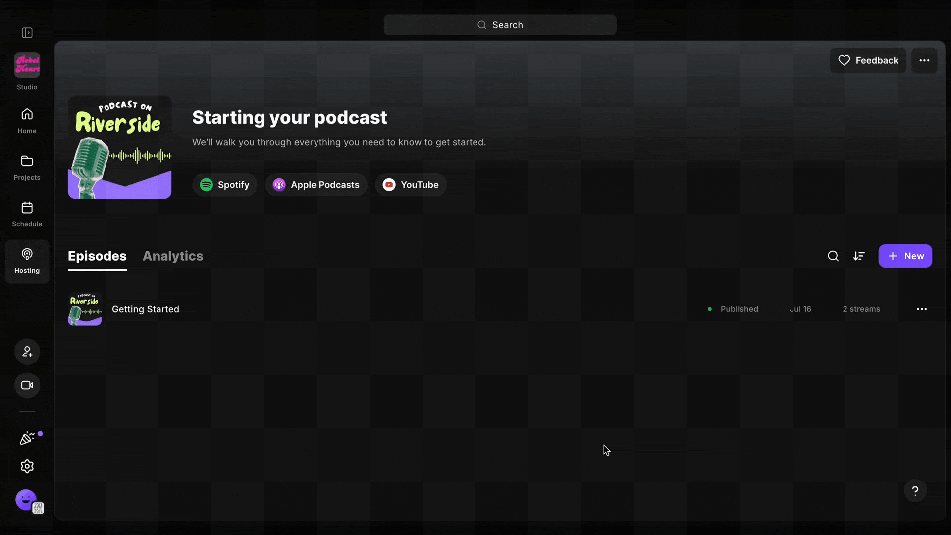Open the user profile avatar
This screenshot has width=951, height=535.
(26, 500)
